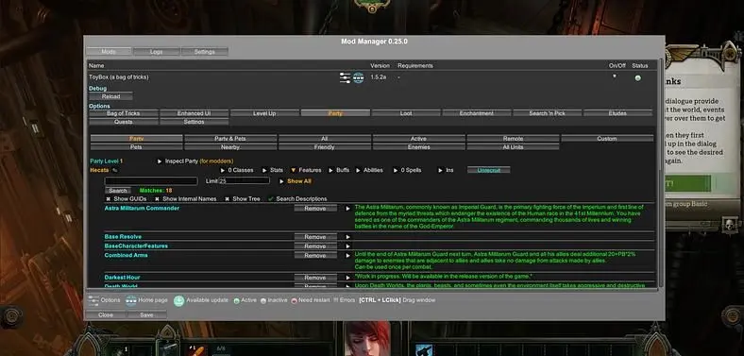Viewport: 744px width, 356px height.
Task: Collapse the Features section
Action: coord(294,170)
